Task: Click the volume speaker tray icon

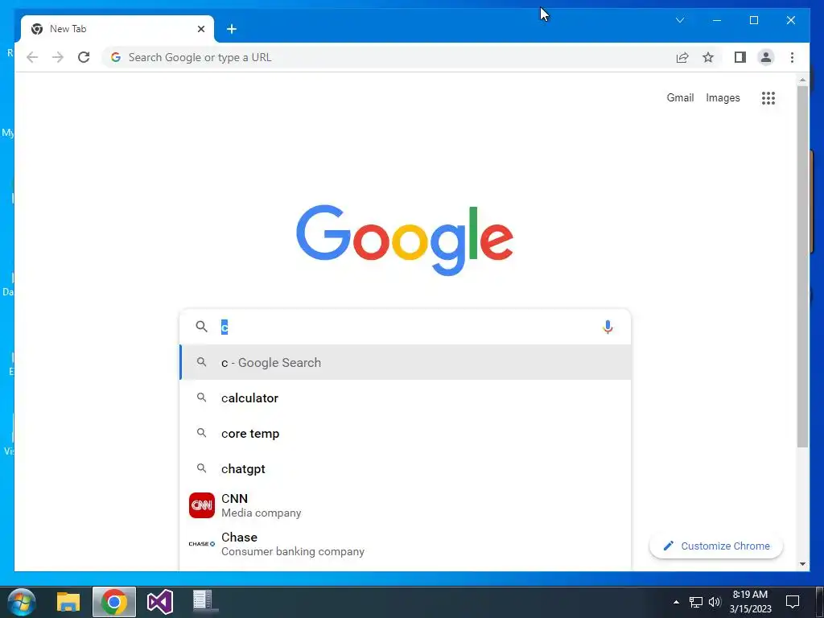Action: 715,602
